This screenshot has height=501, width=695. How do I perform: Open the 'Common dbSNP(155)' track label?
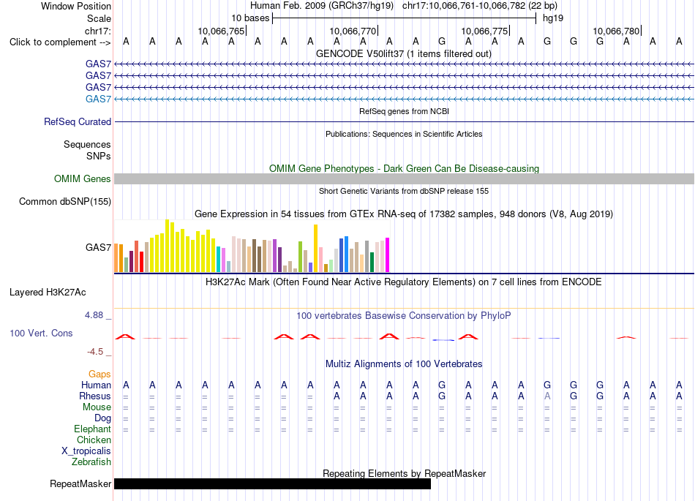65,202
